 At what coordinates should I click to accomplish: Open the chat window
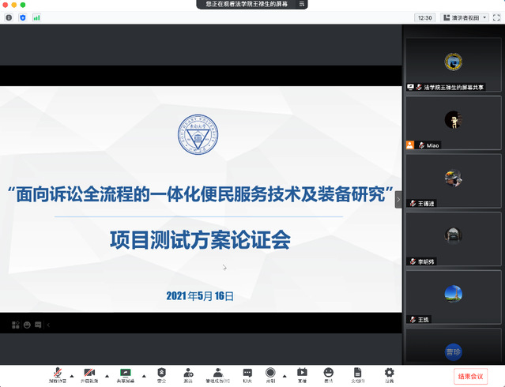(247, 373)
